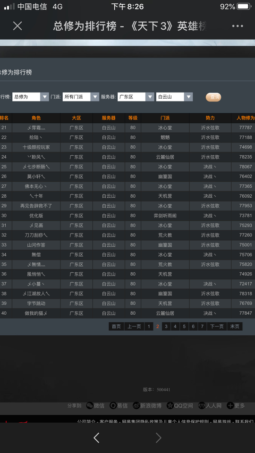The height and width of the screenshot is (453, 255).
Task: Click faction 云麓仙居 in rank 24 row
Action: coord(165,157)
